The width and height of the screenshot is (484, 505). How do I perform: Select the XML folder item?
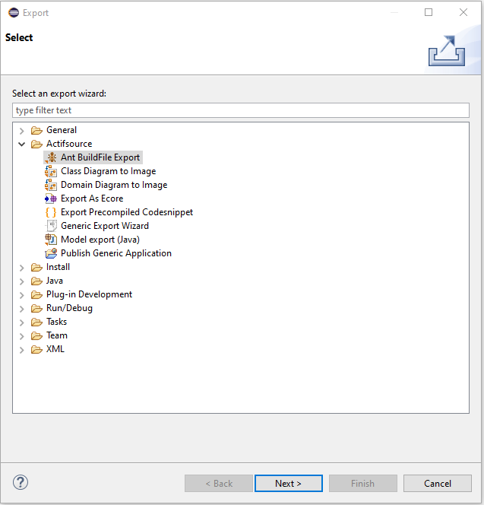(x=55, y=349)
